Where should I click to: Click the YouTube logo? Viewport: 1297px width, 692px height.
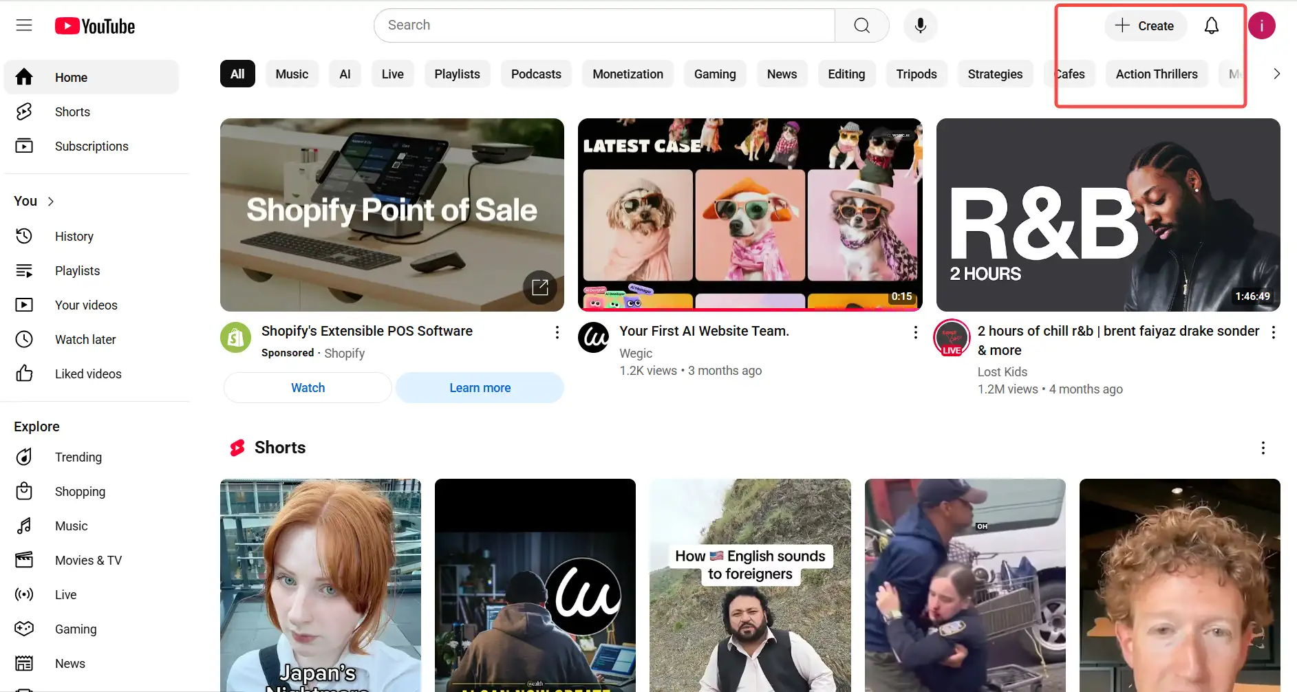[x=95, y=26]
